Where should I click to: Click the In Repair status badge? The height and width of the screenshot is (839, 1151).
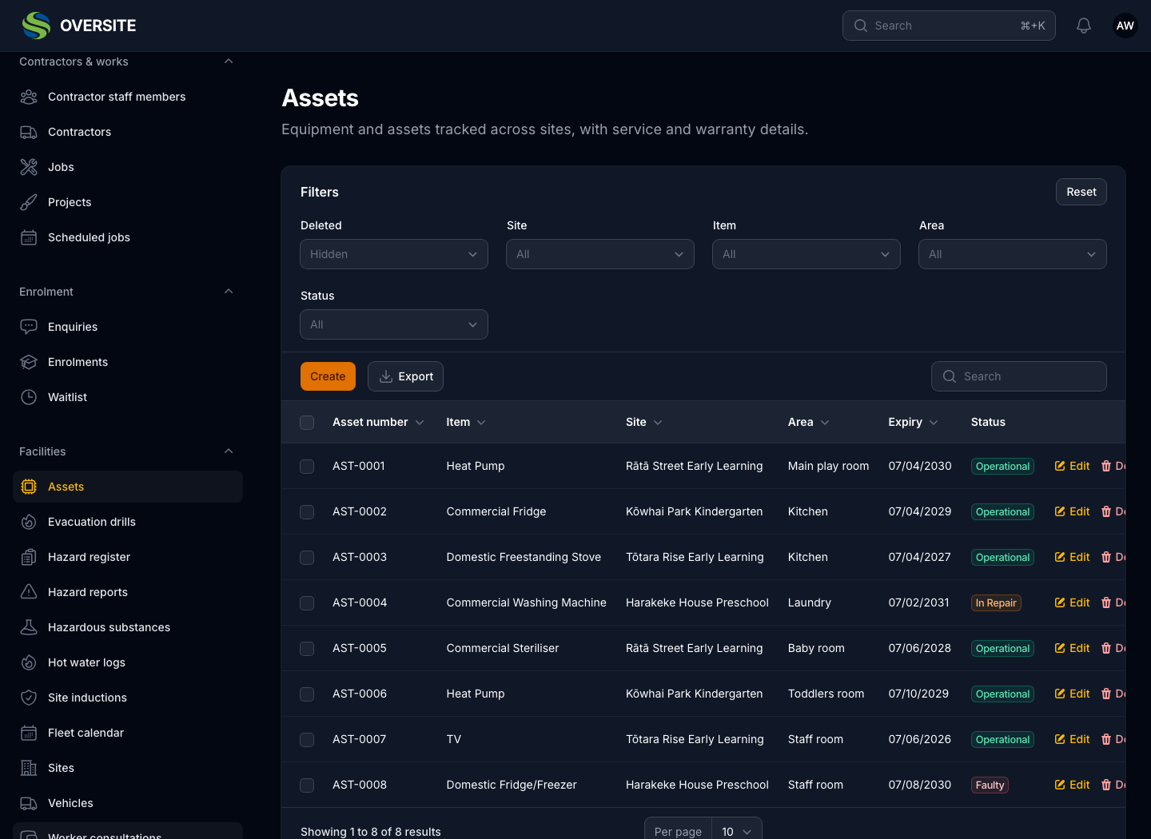[x=996, y=602]
